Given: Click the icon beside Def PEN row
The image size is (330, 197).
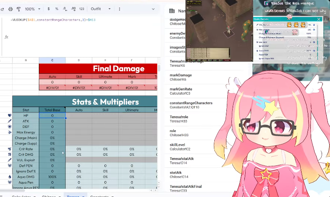Looking at the screenshot, I should click(10, 165).
